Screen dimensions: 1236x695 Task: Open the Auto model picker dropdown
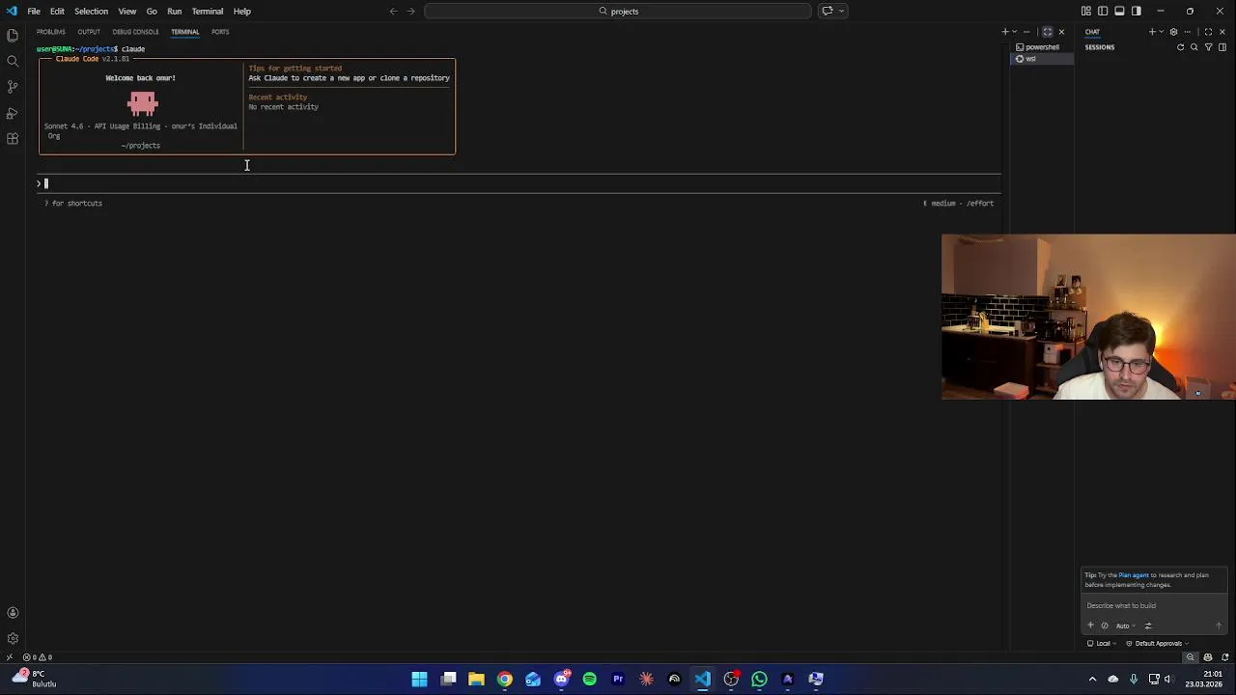(1126, 625)
